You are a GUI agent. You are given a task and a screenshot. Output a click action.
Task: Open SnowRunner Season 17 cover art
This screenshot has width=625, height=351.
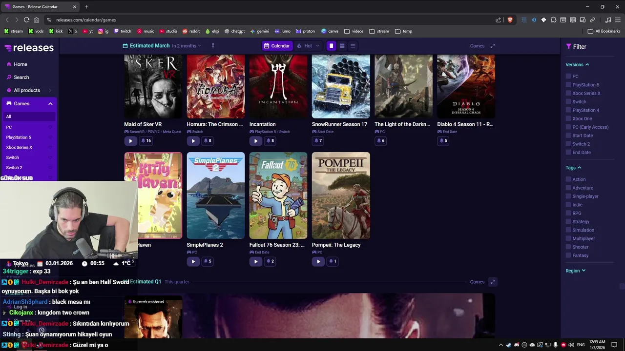tap(341, 86)
